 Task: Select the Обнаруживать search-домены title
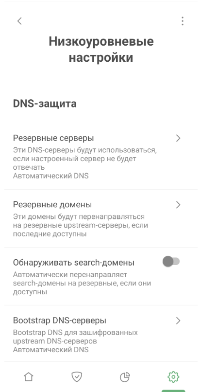click(74, 263)
